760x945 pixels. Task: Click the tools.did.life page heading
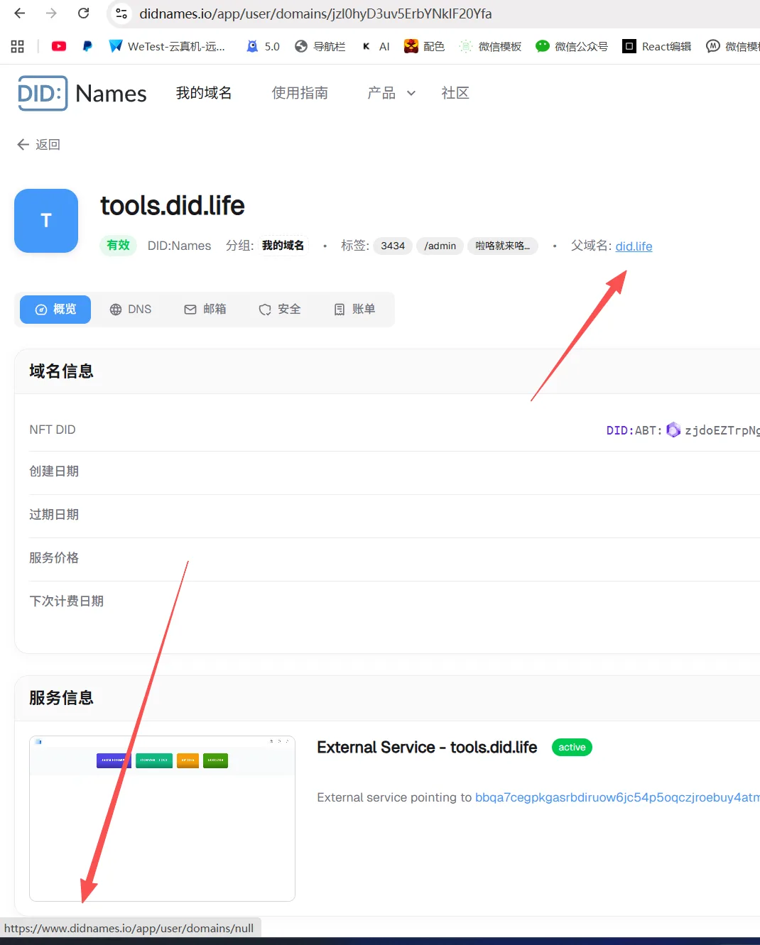(x=173, y=206)
